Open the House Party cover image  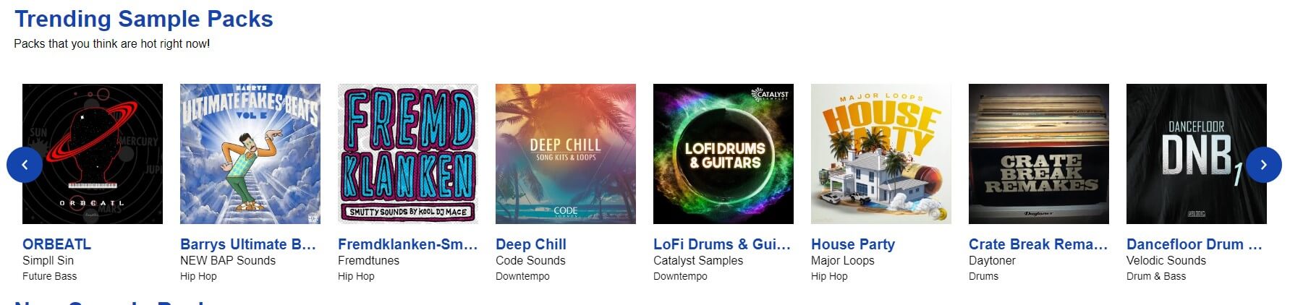click(x=881, y=154)
